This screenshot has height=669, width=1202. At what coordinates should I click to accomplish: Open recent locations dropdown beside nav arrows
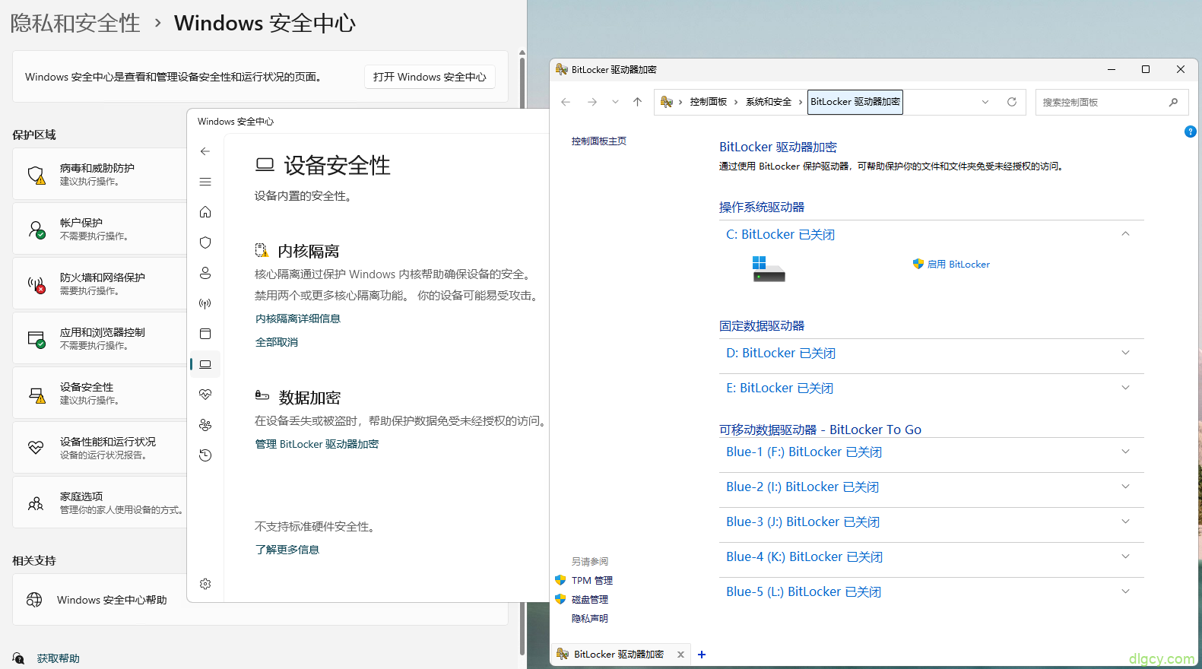pyautogui.click(x=615, y=102)
